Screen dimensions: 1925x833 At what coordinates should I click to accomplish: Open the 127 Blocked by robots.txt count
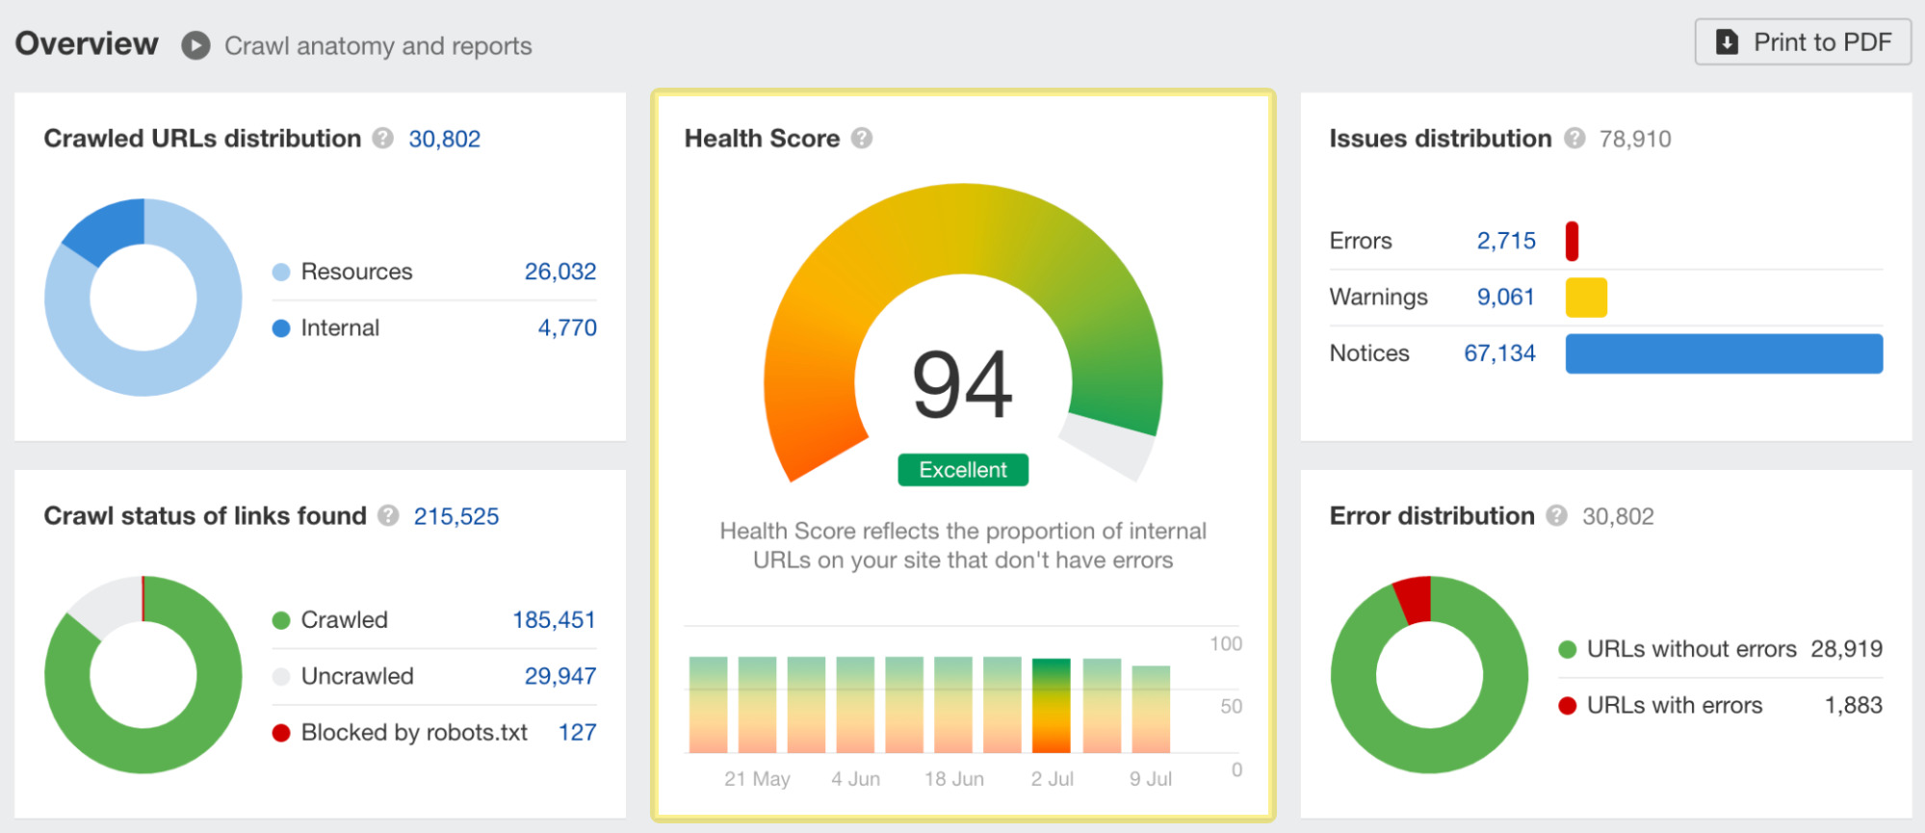tap(577, 733)
